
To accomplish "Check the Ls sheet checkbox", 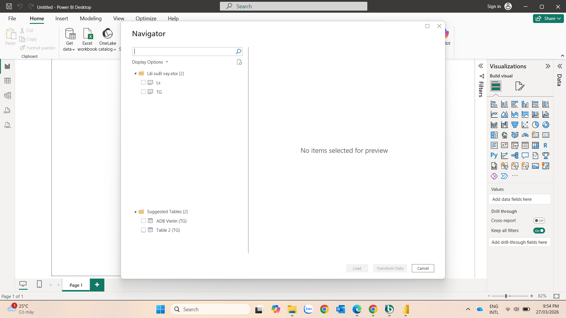I will coord(143,82).
